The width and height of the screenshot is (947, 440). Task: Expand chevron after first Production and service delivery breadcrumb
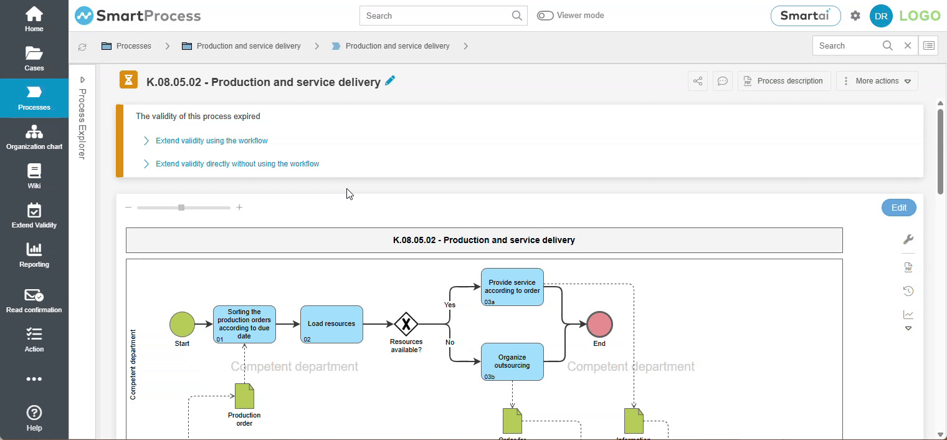coord(317,46)
